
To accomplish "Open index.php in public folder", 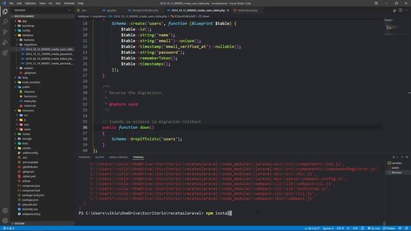I will click(30, 101).
